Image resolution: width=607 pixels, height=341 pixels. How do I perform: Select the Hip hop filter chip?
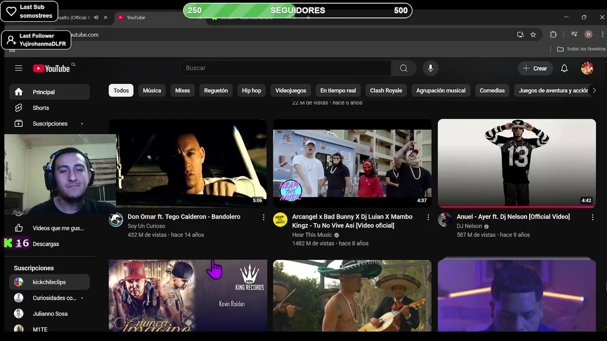251,90
